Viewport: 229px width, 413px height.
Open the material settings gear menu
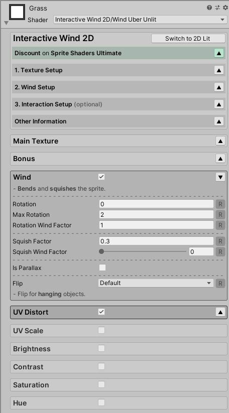click(x=225, y=8)
